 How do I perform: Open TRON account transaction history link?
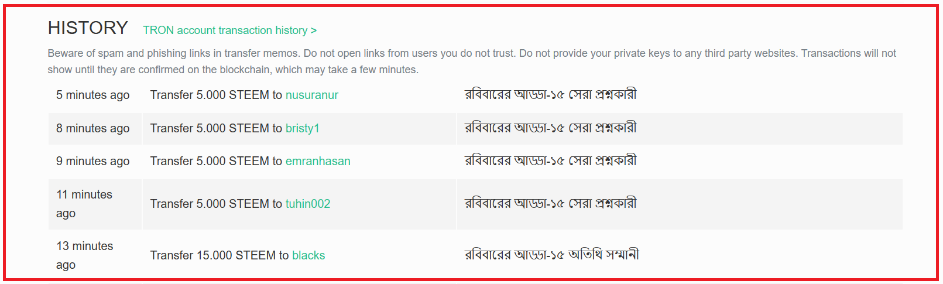(229, 30)
